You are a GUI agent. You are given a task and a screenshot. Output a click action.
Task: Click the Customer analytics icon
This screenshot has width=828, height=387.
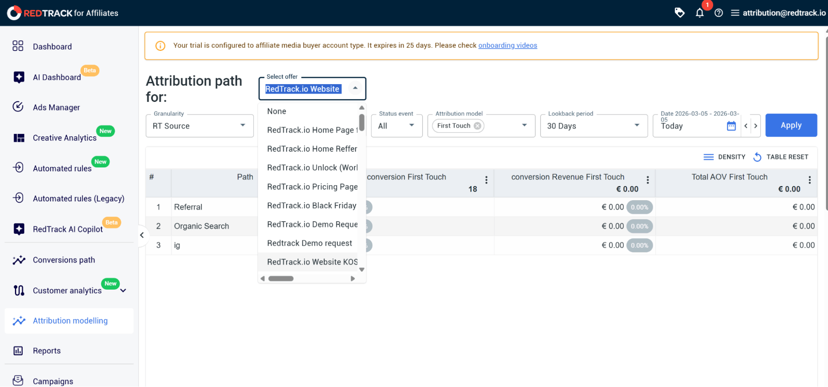click(19, 290)
